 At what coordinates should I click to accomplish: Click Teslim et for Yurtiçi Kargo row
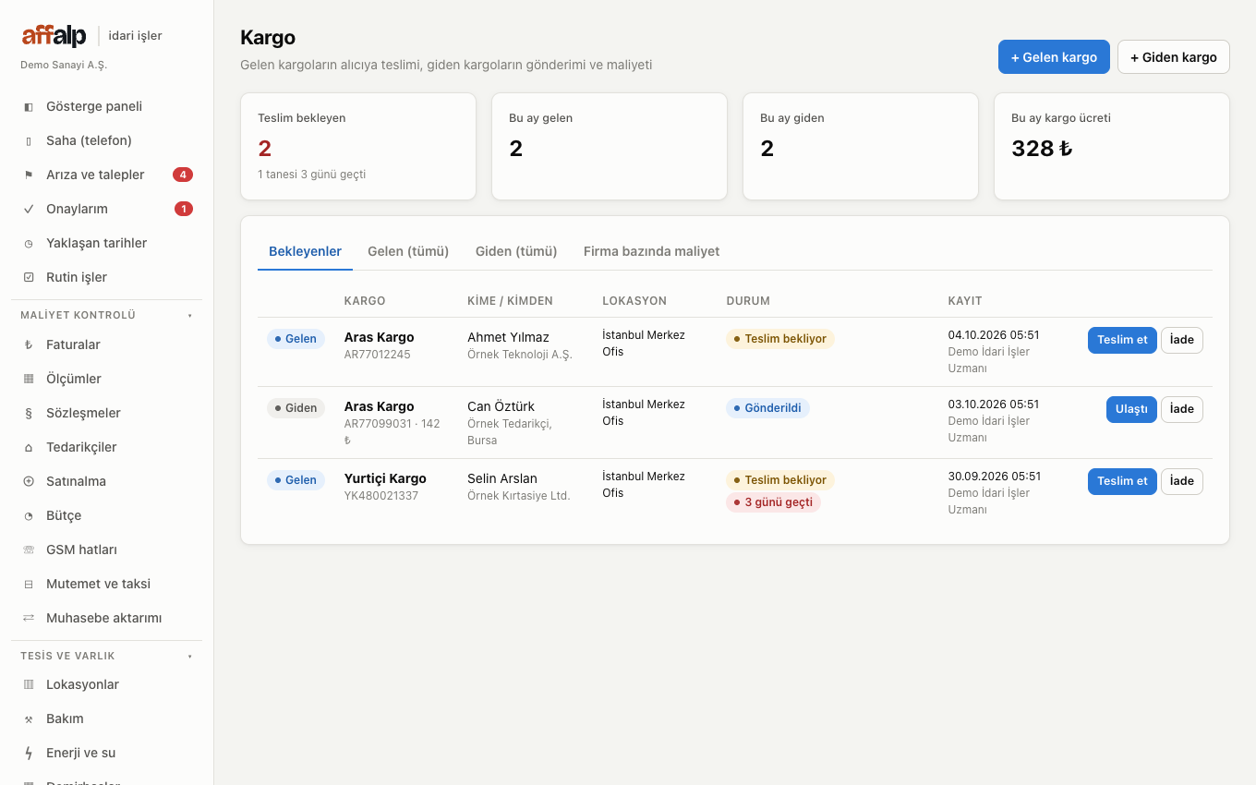click(x=1122, y=481)
